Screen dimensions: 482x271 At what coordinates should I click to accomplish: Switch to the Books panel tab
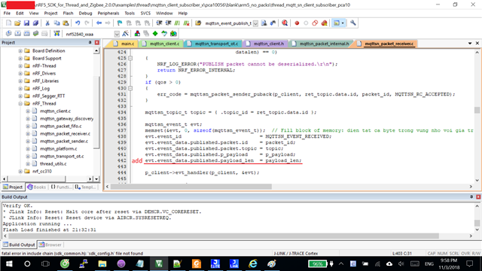click(36, 187)
